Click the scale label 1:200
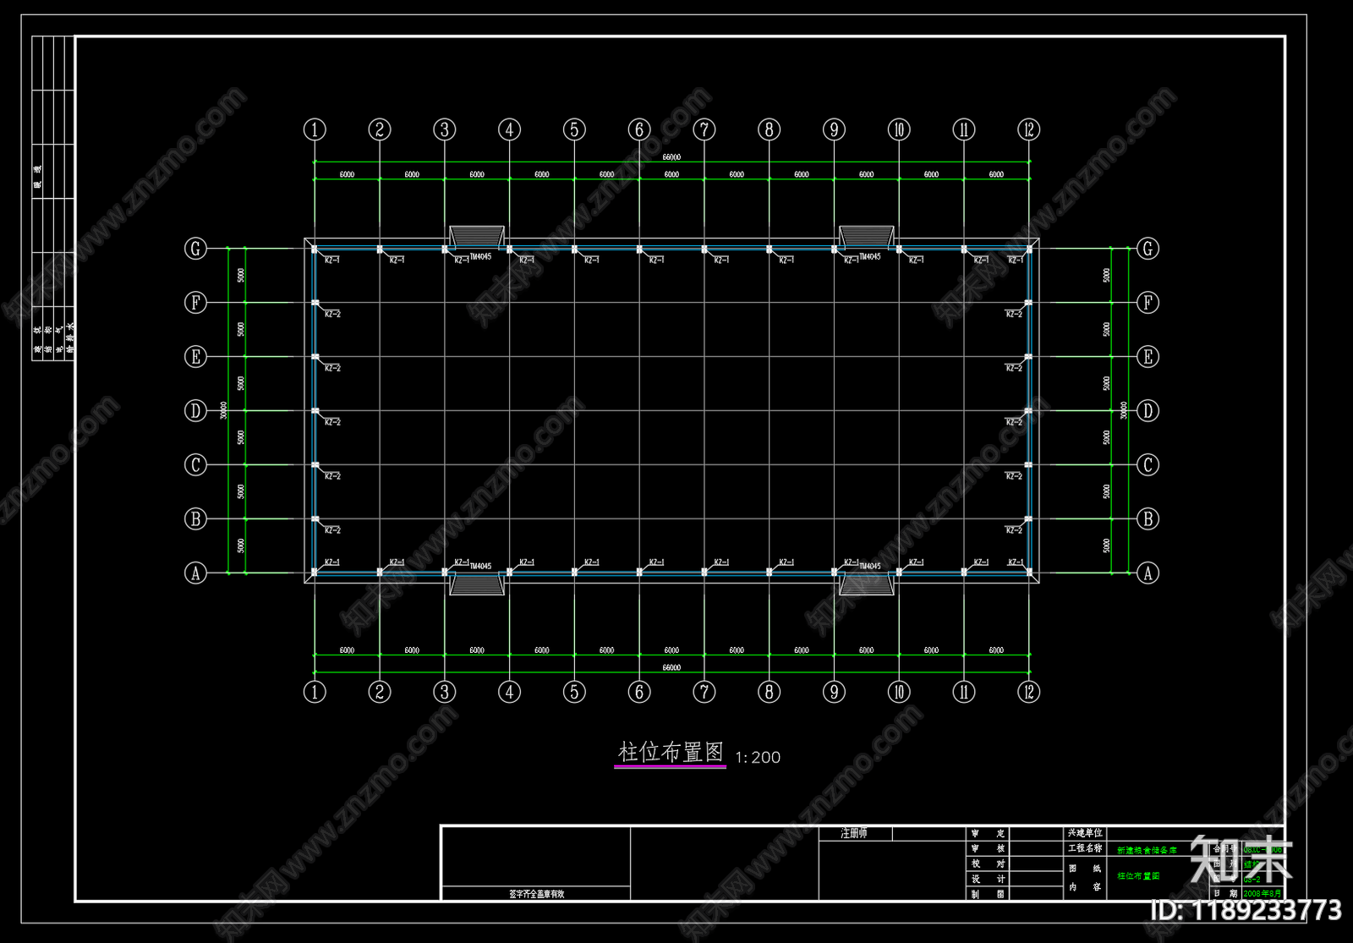 click(x=758, y=758)
